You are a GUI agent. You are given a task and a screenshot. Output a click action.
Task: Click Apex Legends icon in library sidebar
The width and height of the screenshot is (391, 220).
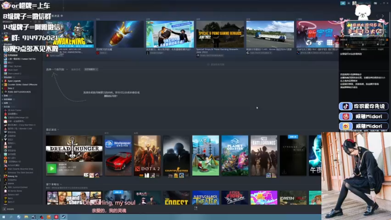(5, 81)
